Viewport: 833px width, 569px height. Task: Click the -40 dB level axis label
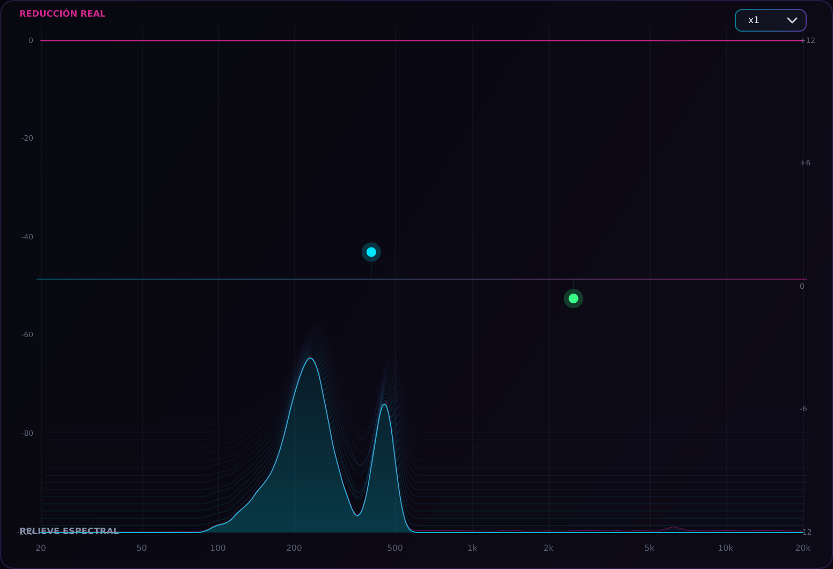coord(27,237)
